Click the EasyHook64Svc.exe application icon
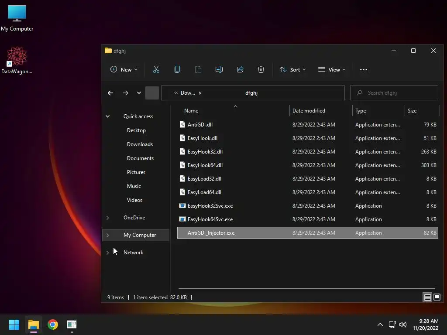This screenshot has width=447, height=335. point(182,219)
